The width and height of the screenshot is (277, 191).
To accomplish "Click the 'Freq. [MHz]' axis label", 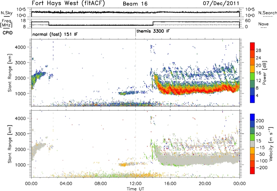I will [x=6, y=23].
